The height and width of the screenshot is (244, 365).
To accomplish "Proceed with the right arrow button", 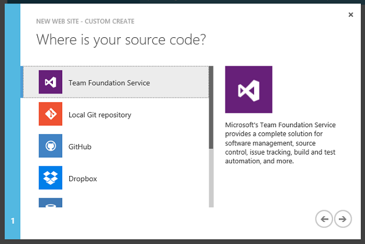I will coord(343,219).
